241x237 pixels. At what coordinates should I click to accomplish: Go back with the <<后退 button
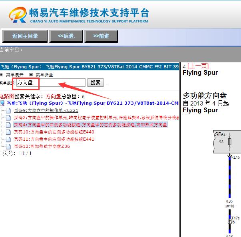[x=66, y=36]
